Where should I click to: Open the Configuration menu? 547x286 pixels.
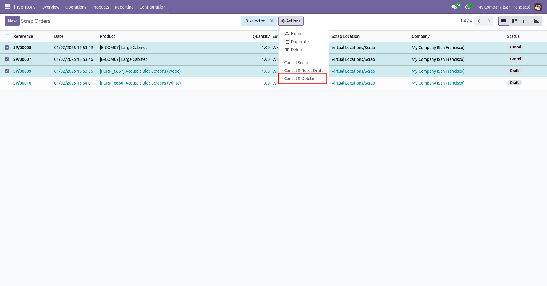pos(152,7)
